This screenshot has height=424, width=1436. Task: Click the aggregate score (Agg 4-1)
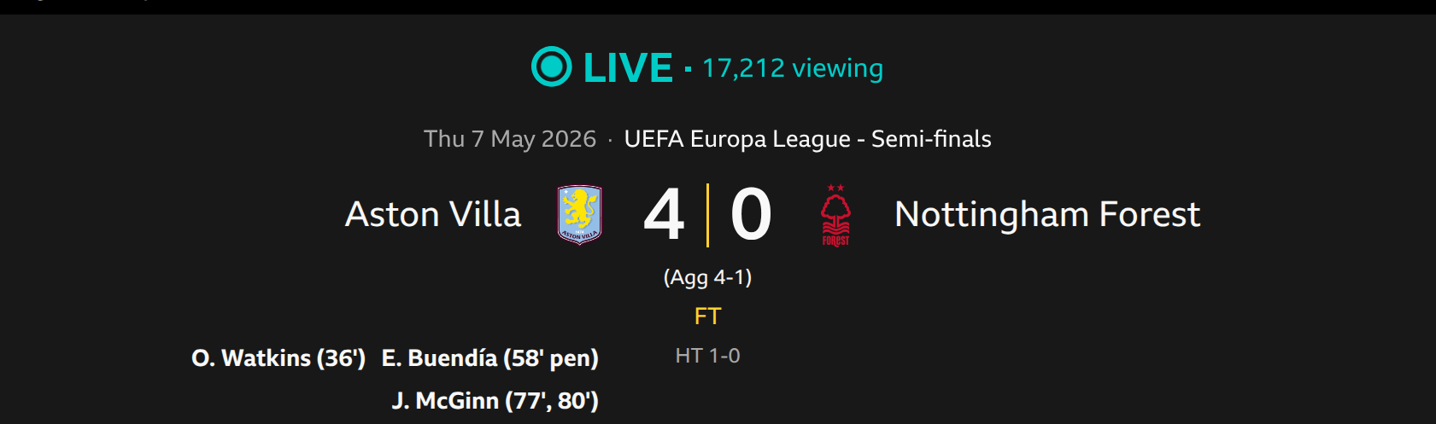tap(707, 277)
